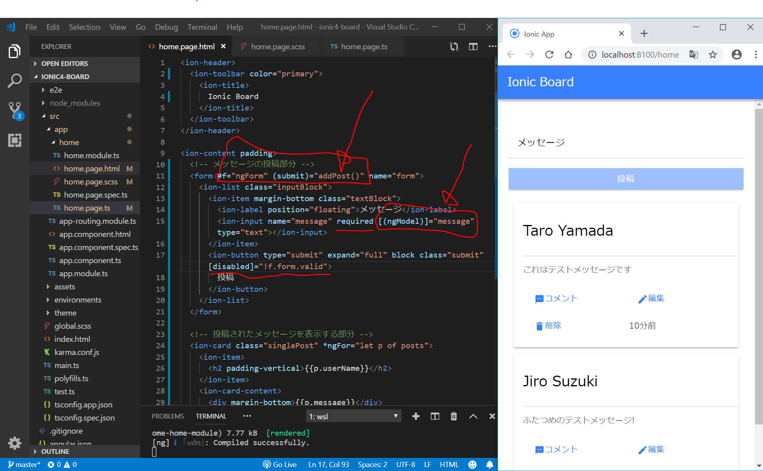Open the Source Control view
This screenshot has height=471, width=763.
14,110
